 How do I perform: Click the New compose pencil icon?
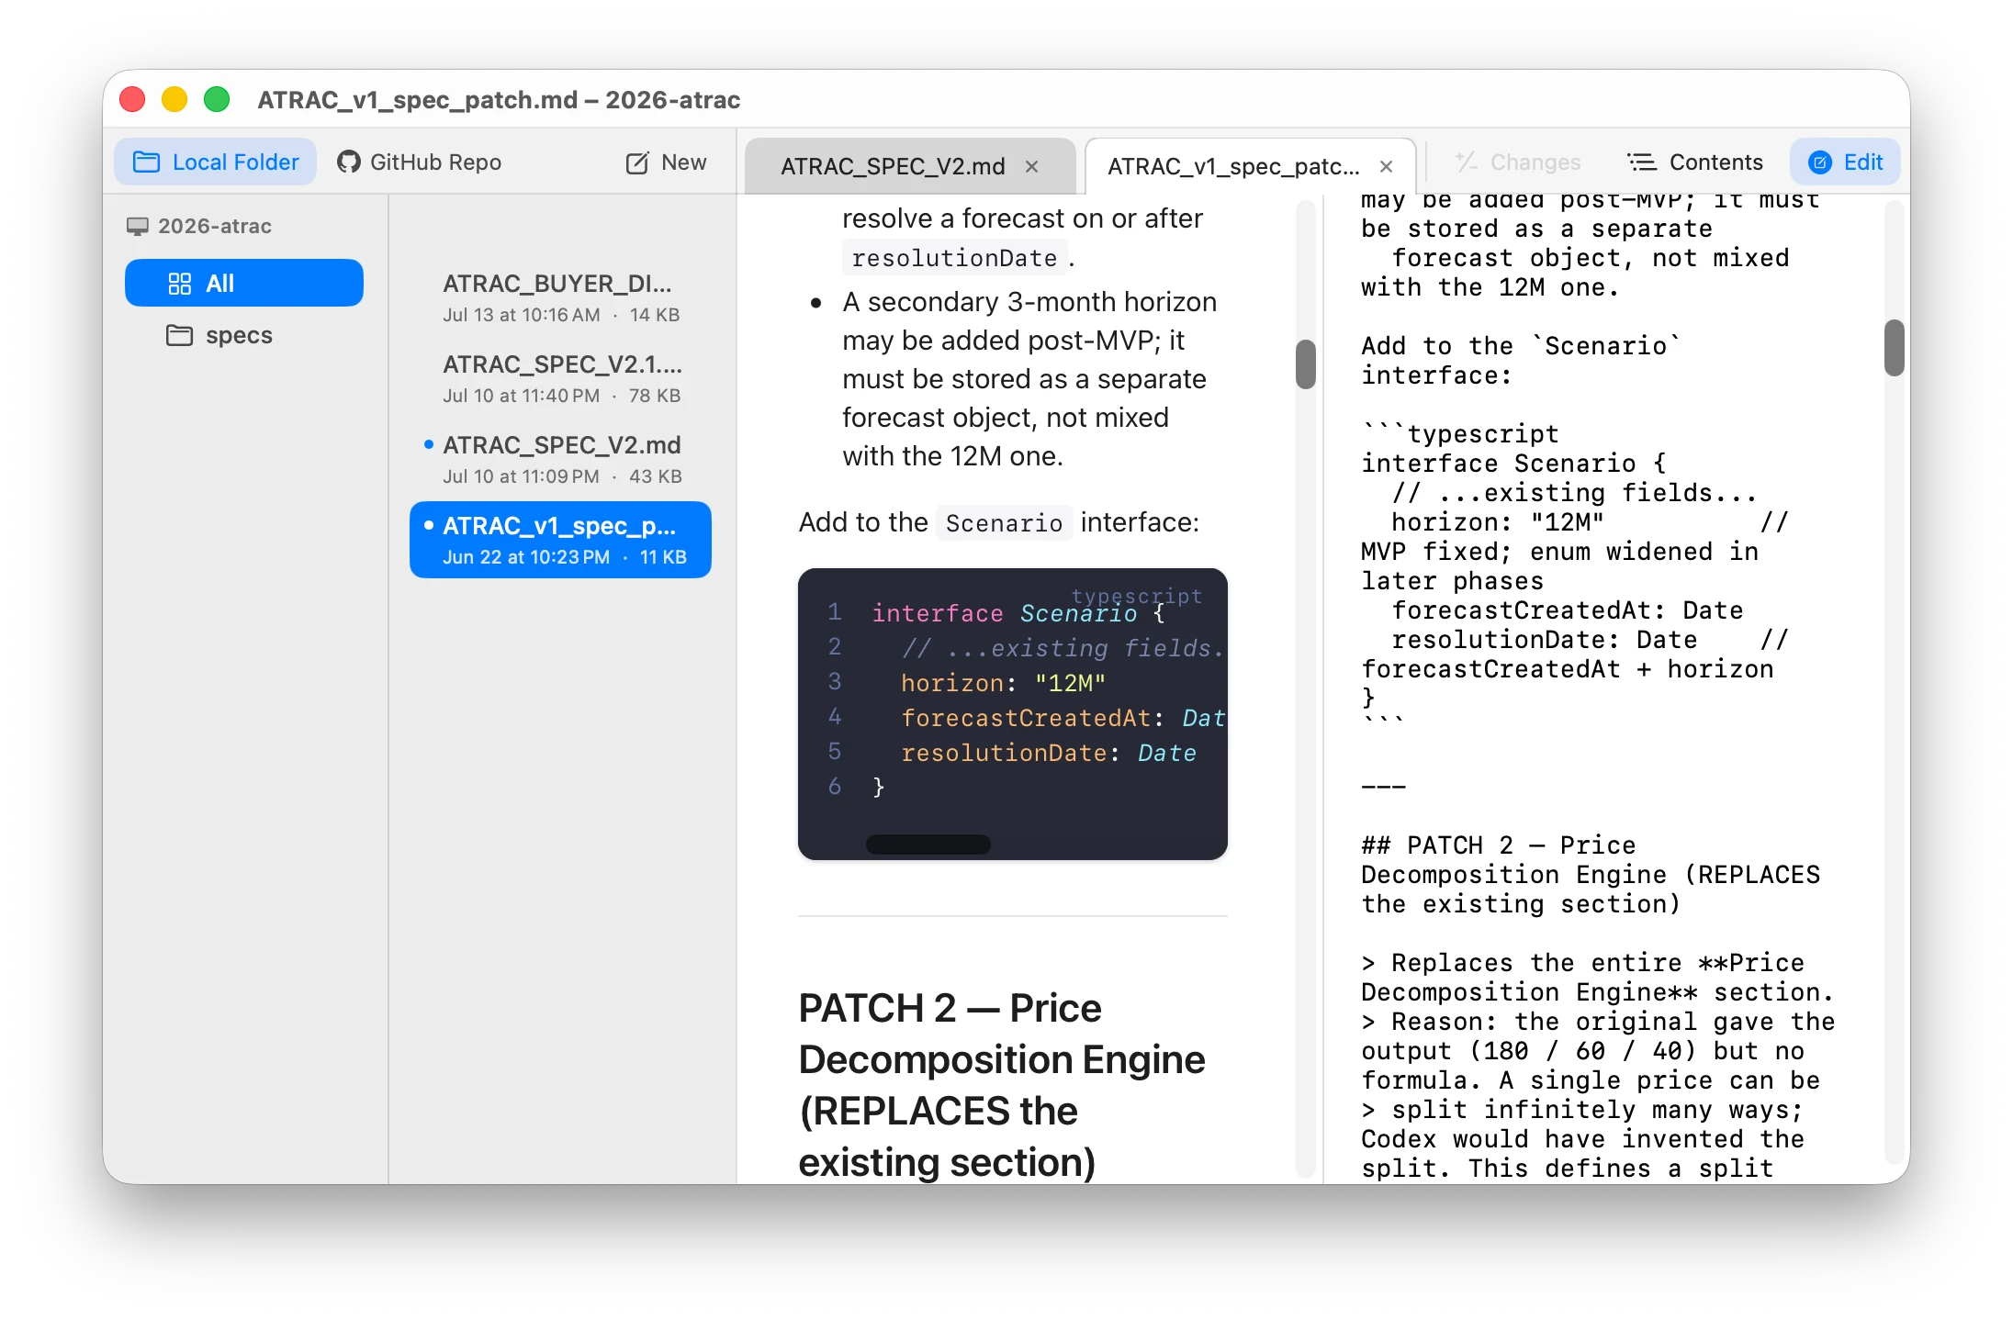(x=637, y=163)
